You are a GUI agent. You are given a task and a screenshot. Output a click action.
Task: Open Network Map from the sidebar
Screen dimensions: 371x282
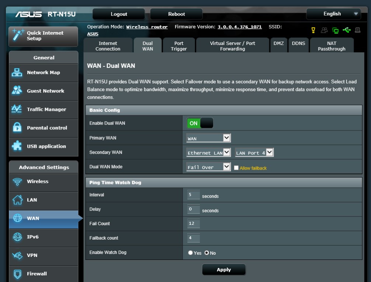point(44,73)
